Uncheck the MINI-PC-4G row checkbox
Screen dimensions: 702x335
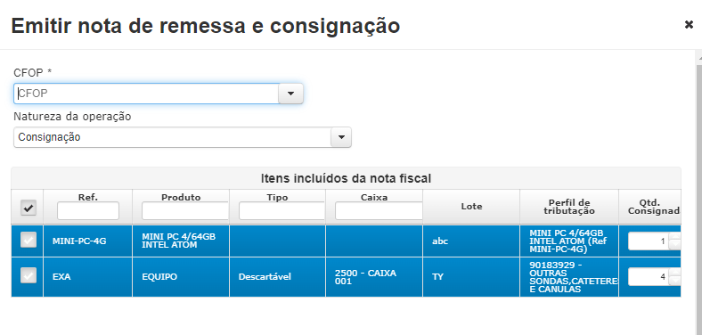point(28,241)
